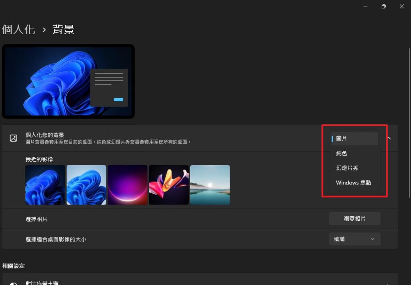This screenshot has height=285, width=411.
Task: Restore down the Settings window
Action: pos(383,6)
